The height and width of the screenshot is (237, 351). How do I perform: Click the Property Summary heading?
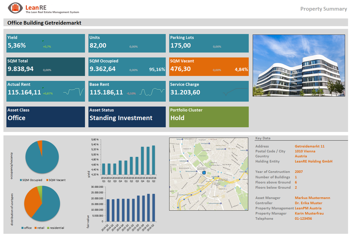click(x=324, y=9)
